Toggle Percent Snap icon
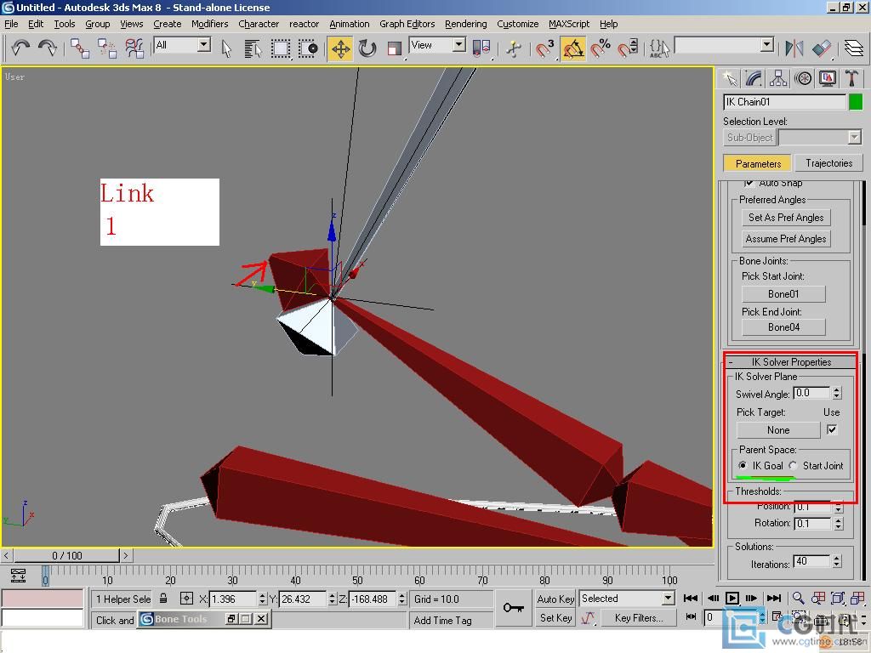The height and width of the screenshot is (653, 871). [x=601, y=48]
